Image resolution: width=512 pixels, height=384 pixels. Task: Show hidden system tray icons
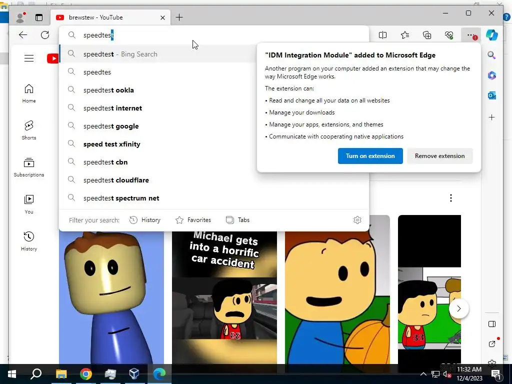tap(423, 374)
